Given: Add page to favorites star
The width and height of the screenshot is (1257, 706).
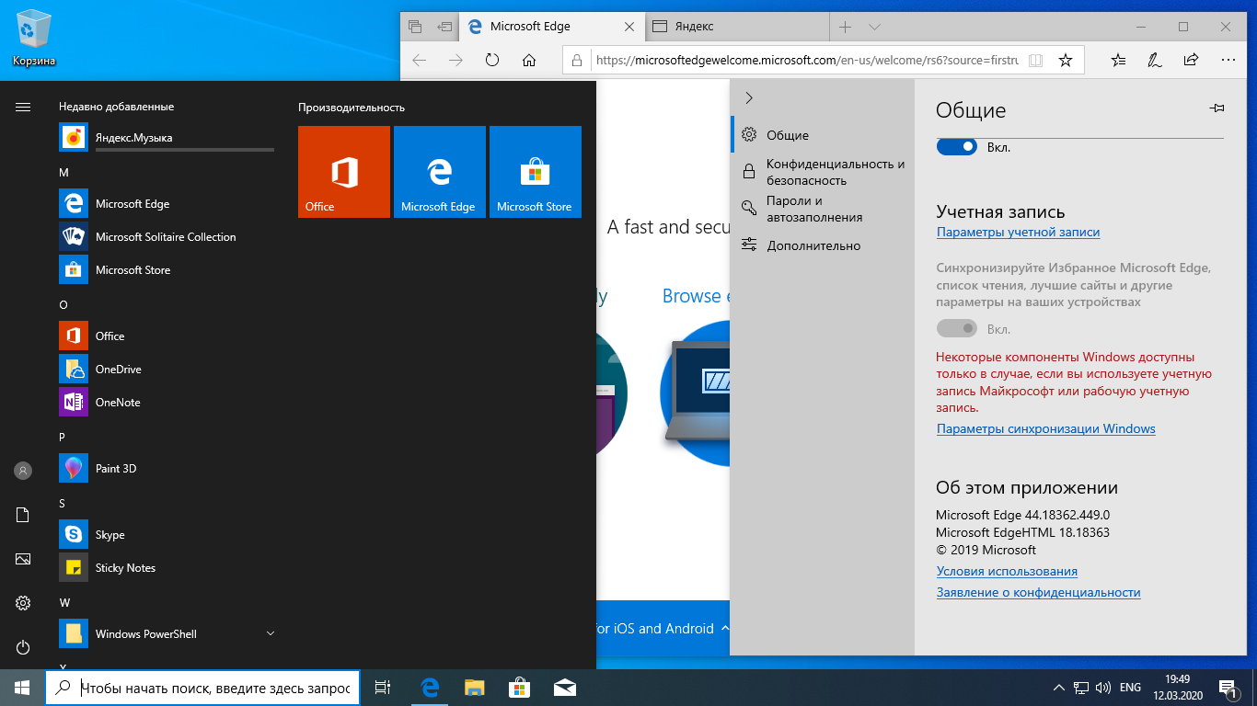Looking at the screenshot, I should click(1065, 61).
